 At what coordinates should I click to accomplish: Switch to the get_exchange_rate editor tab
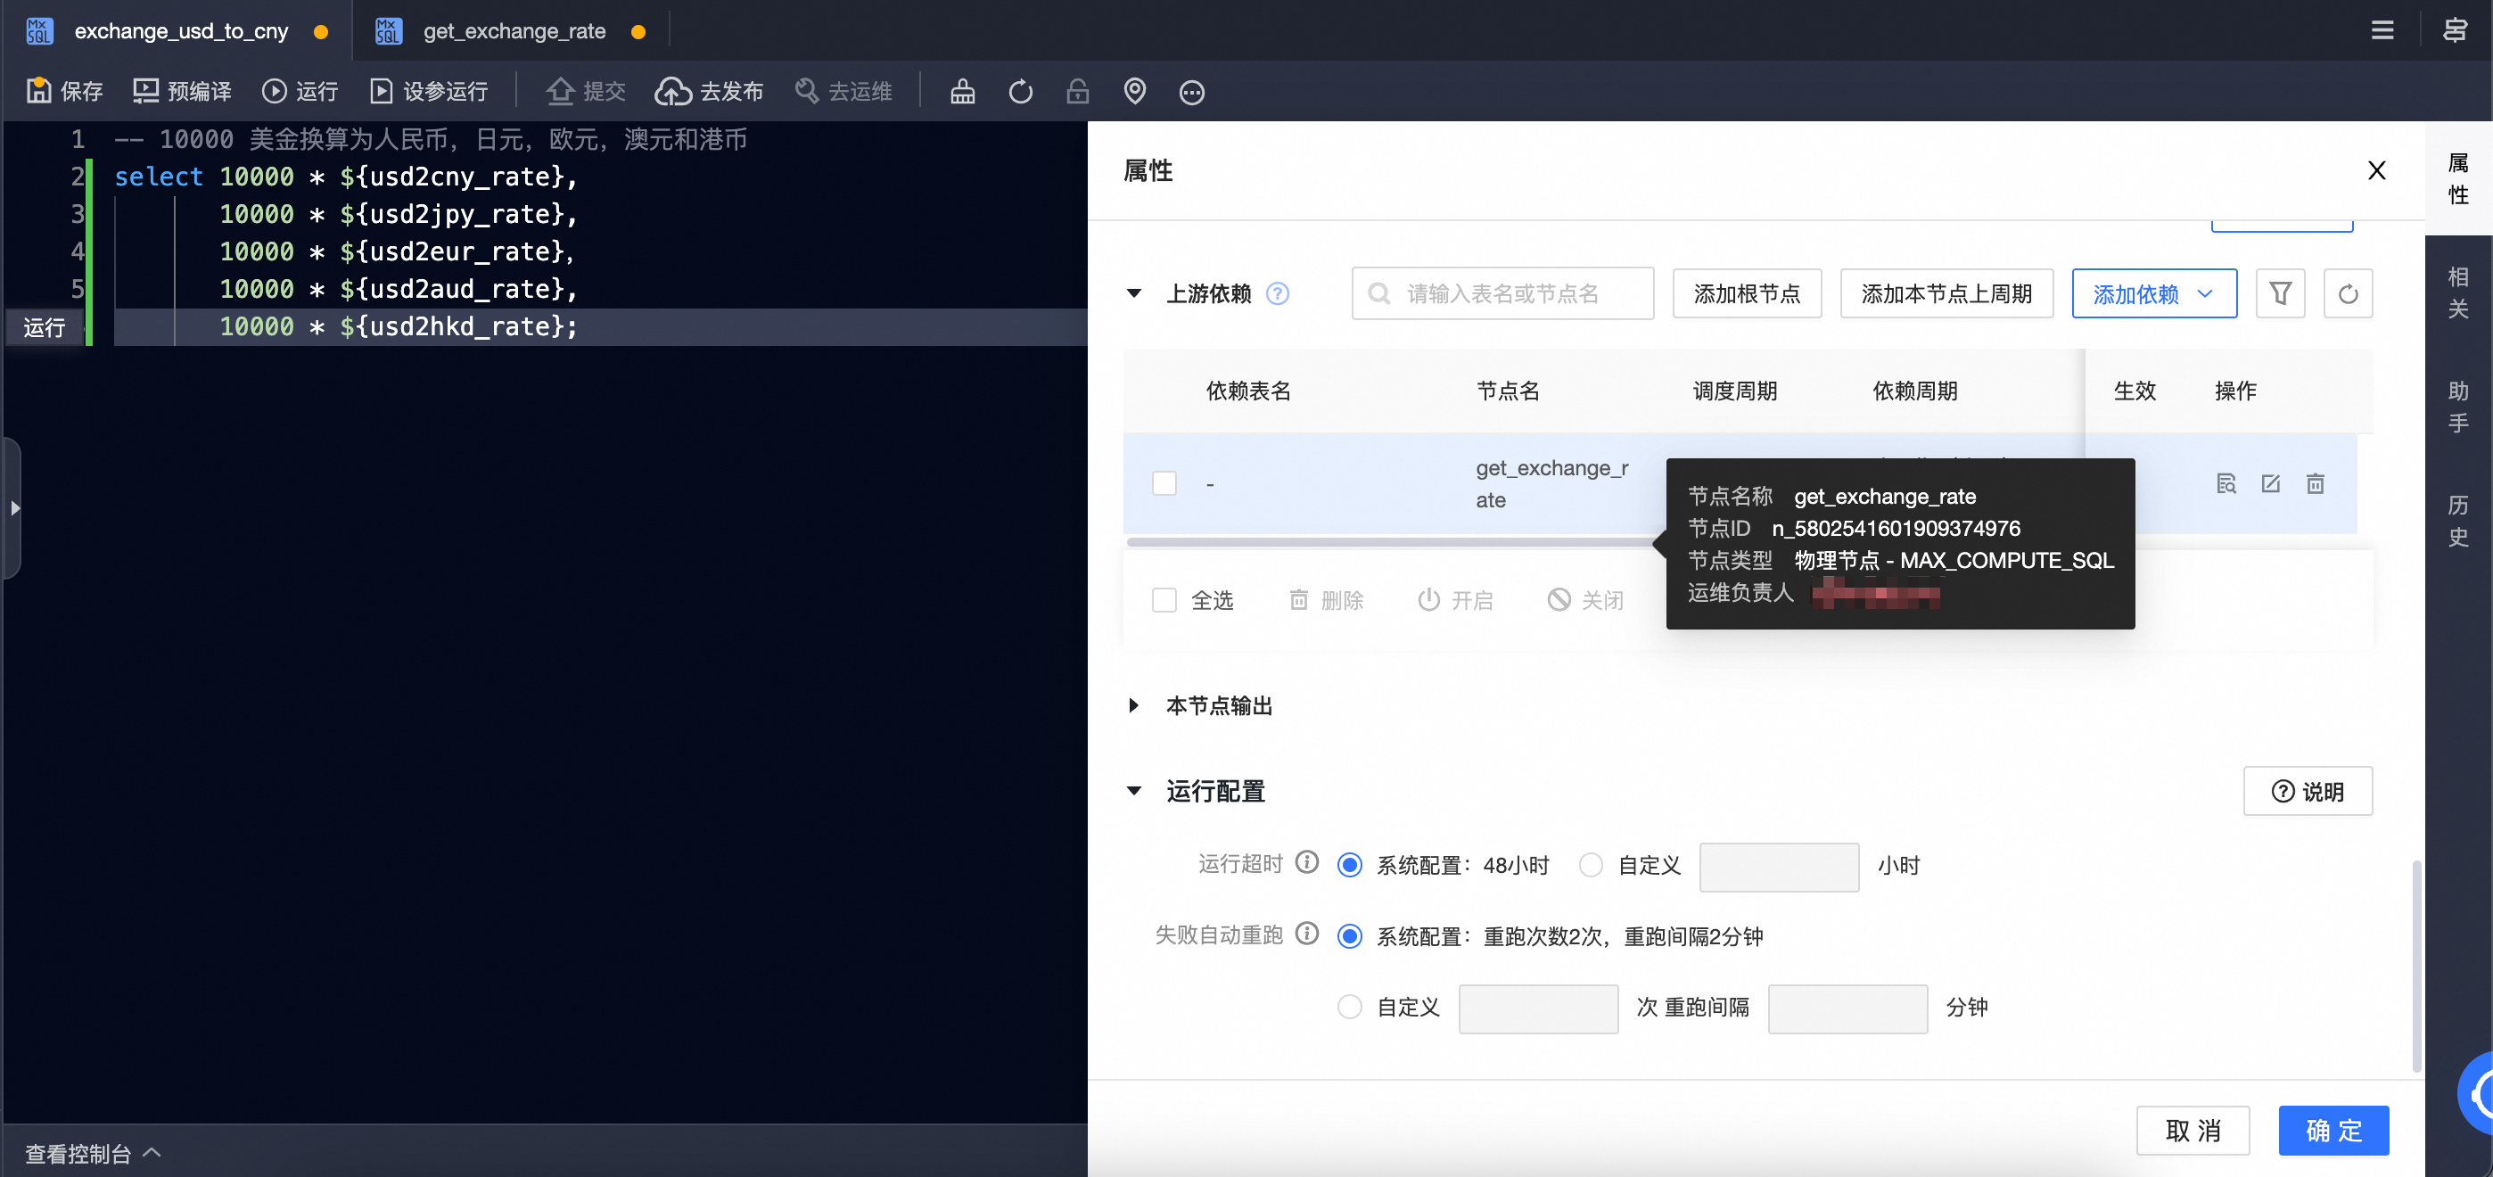(513, 31)
